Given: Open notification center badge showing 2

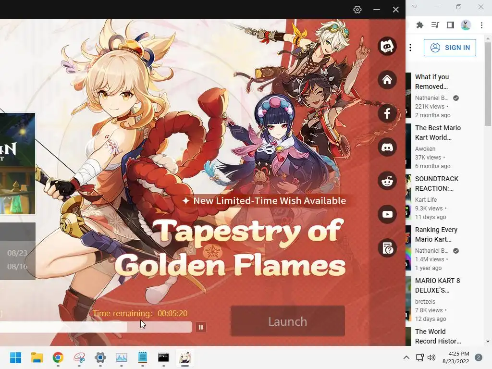Looking at the screenshot, I should [x=479, y=357].
